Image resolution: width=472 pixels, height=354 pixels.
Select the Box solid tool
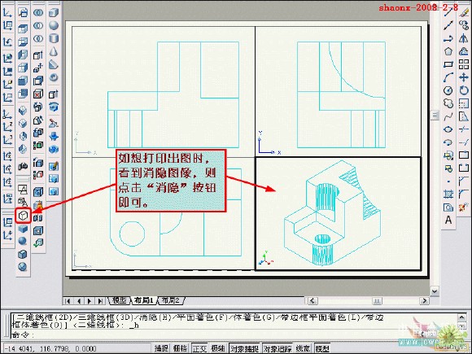click(x=54, y=12)
